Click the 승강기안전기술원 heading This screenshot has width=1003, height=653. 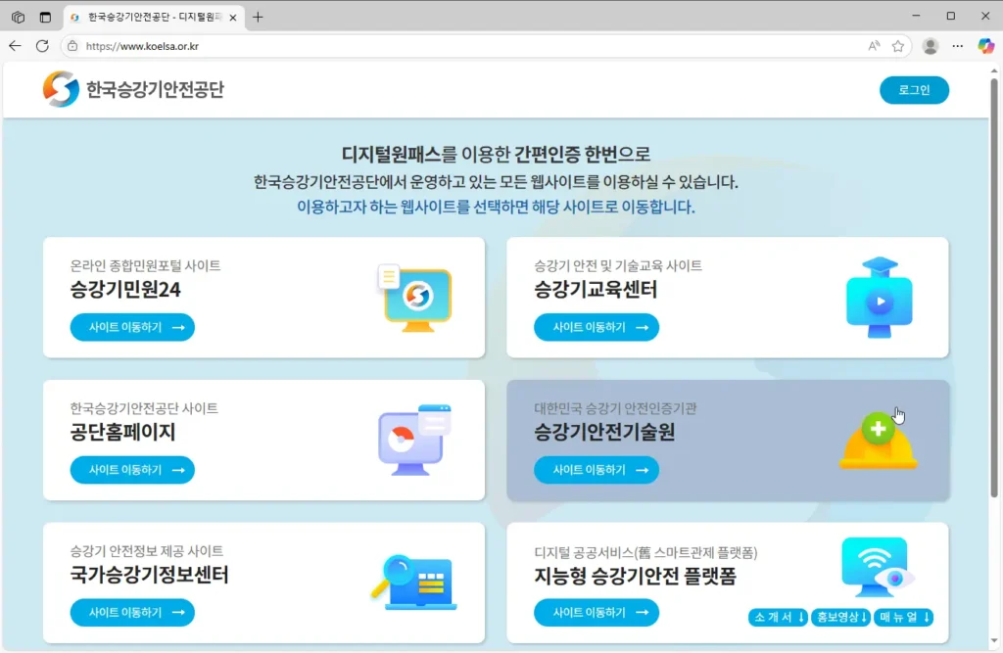604,433
